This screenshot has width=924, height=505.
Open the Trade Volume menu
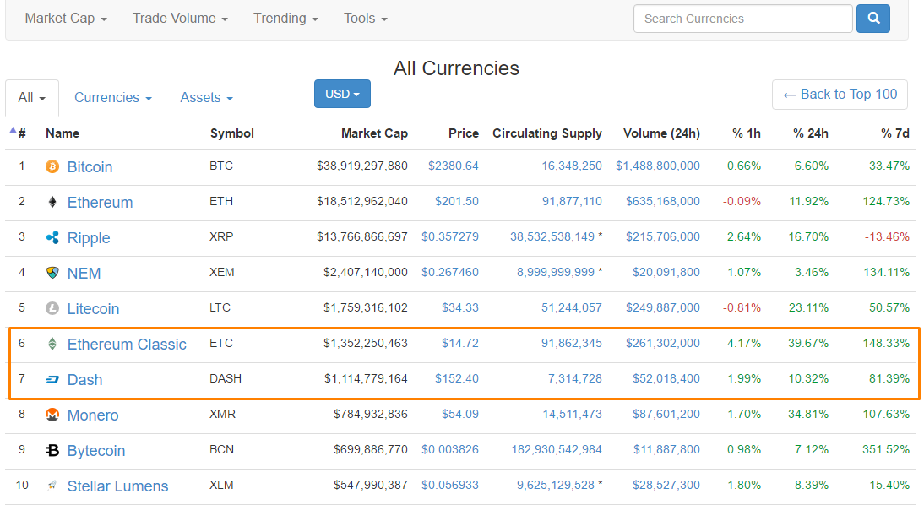click(180, 19)
